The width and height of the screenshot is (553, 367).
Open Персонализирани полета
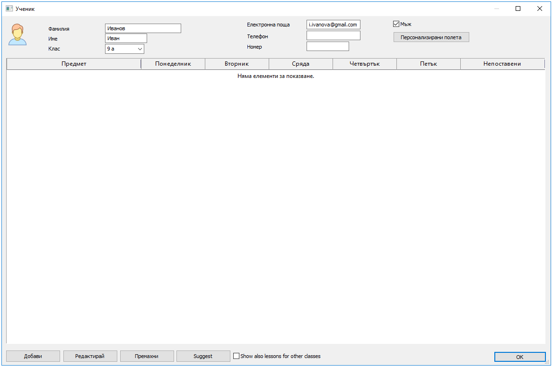point(431,37)
